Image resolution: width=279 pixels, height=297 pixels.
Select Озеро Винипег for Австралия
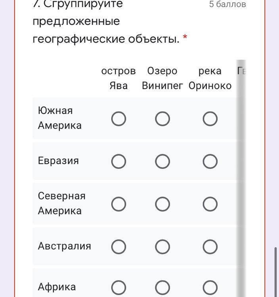[162, 247]
